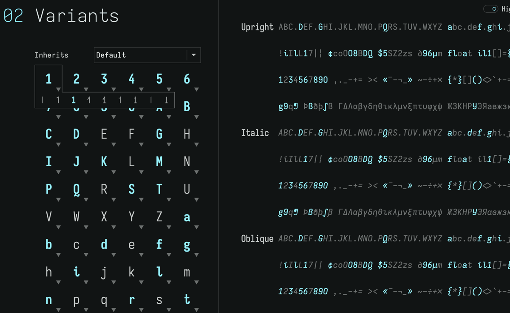Toggle the Highlight switch
Viewport: 510px width, 313px height.
click(491, 9)
